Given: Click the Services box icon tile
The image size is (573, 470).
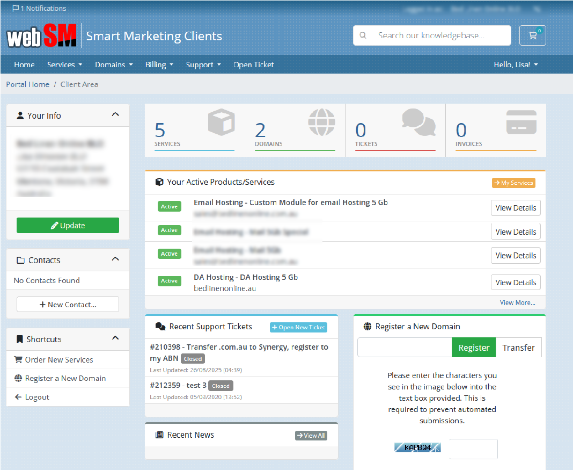Looking at the screenshot, I should [x=221, y=122].
